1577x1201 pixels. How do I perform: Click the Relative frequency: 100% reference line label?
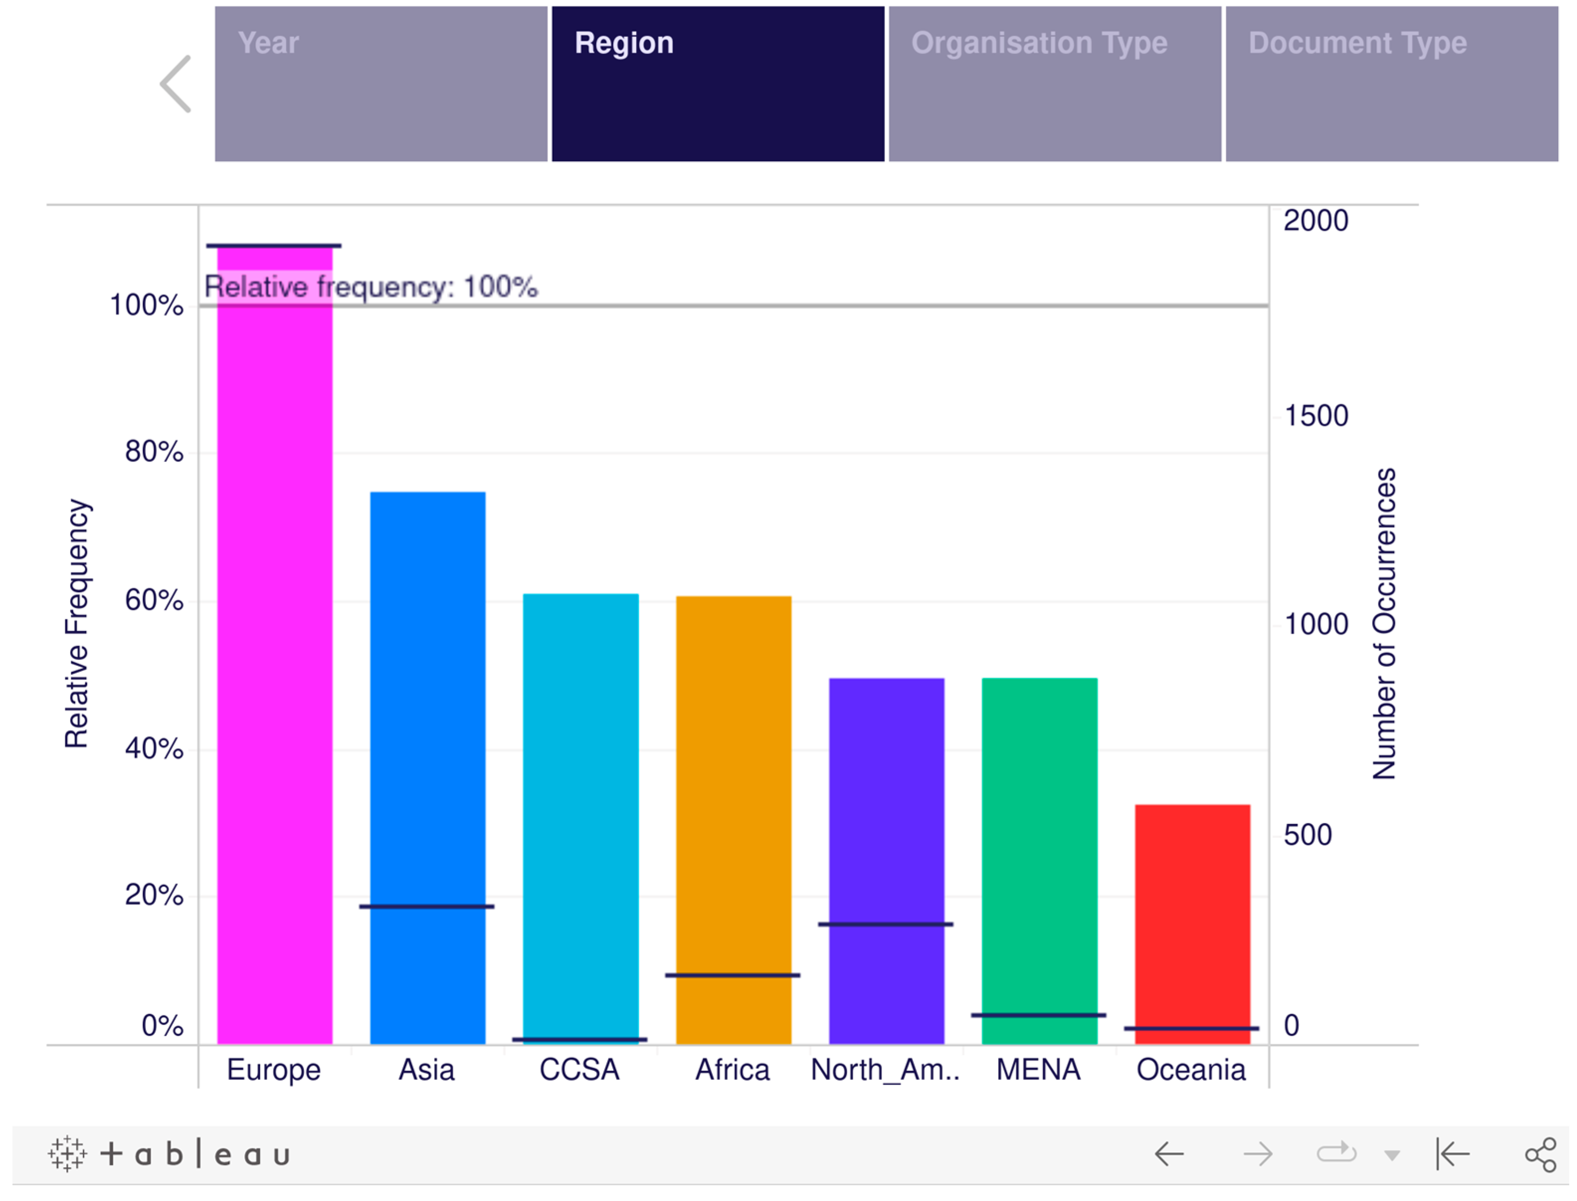(x=371, y=286)
